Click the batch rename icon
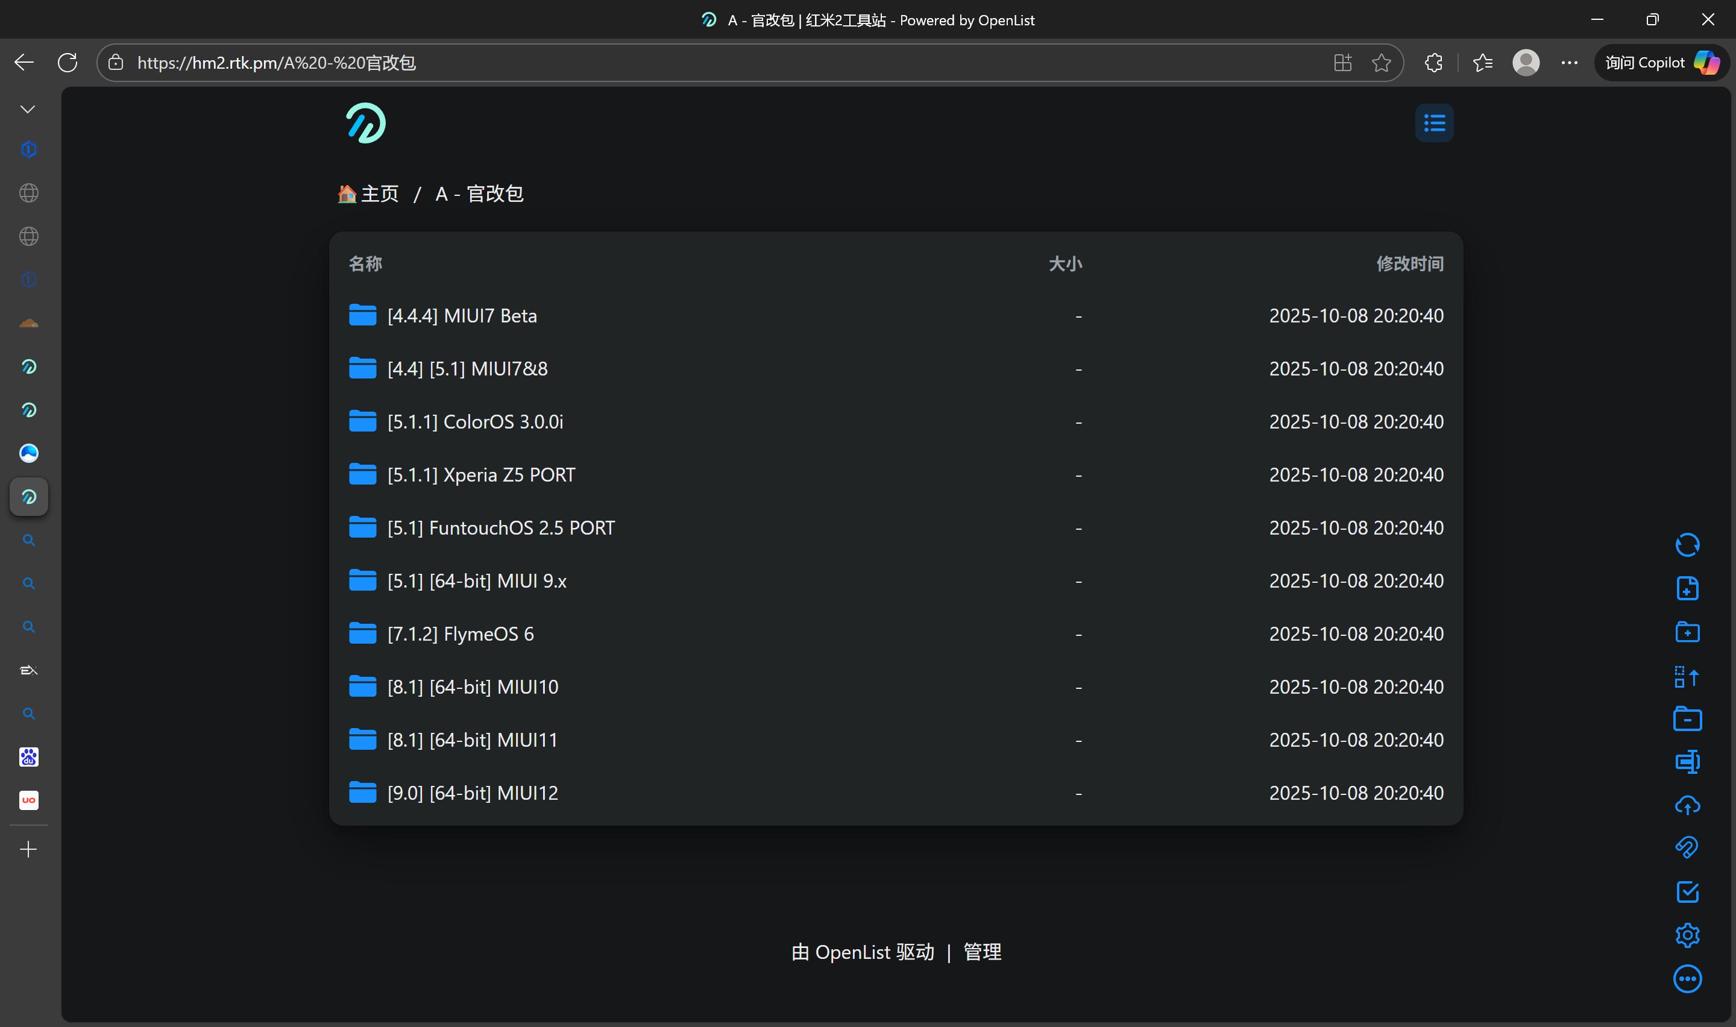Viewport: 1736px width, 1027px height. tap(1687, 761)
